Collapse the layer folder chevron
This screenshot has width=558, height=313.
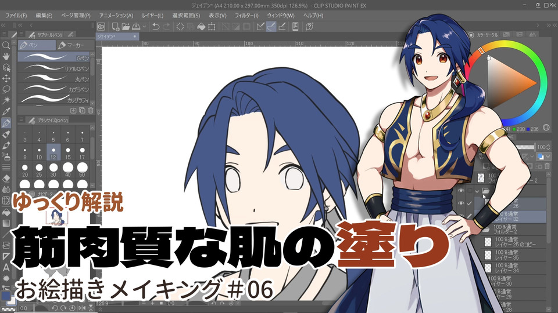(477, 191)
